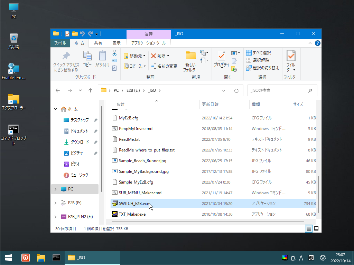
Task: Expand the address bar history dropdown
Action: pos(224,91)
